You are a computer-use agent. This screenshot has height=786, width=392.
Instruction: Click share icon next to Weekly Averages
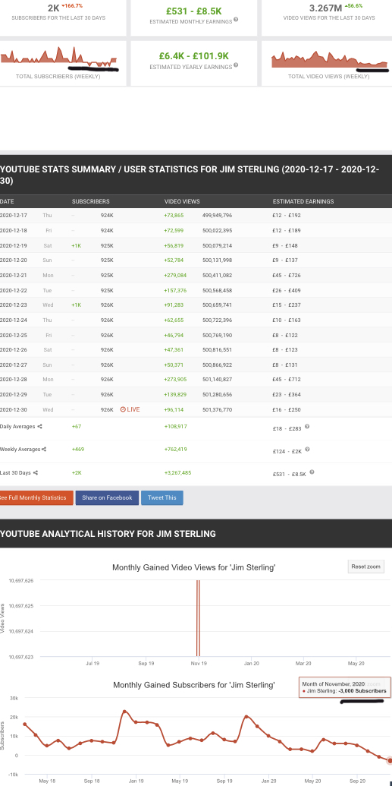[x=44, y=450]
